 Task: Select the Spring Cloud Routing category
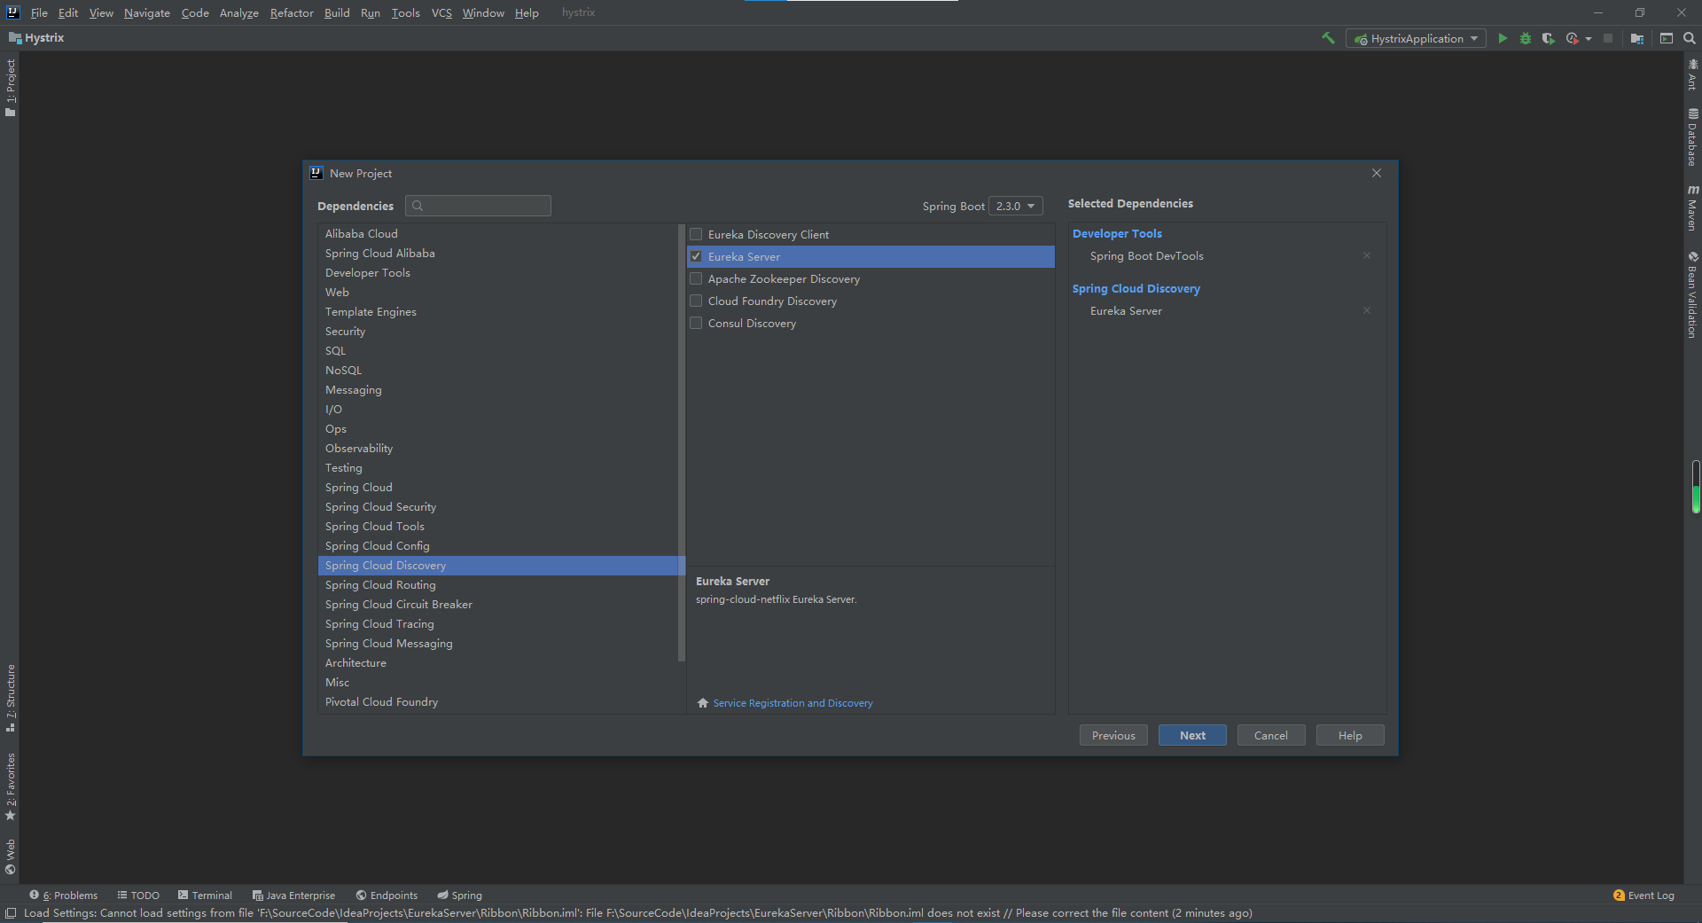click(x=498, y=584)
